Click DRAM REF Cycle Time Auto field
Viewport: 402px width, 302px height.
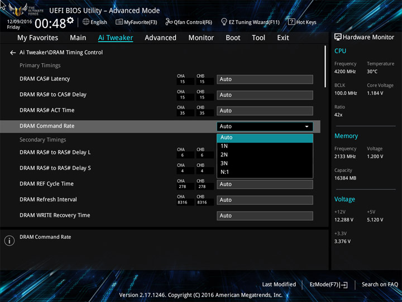[x=265, y=185]
